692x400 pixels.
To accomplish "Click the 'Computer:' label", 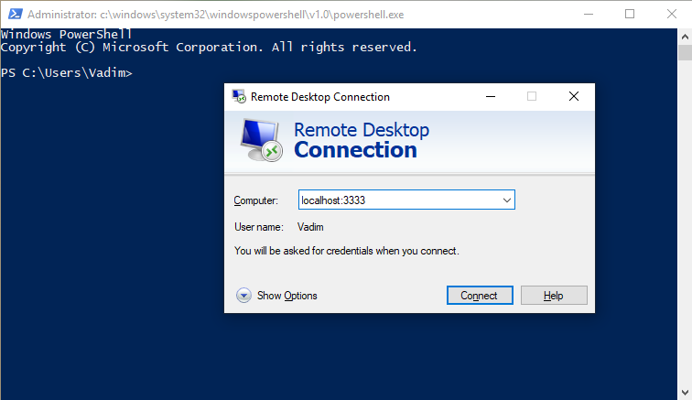I will click(256, 200).
